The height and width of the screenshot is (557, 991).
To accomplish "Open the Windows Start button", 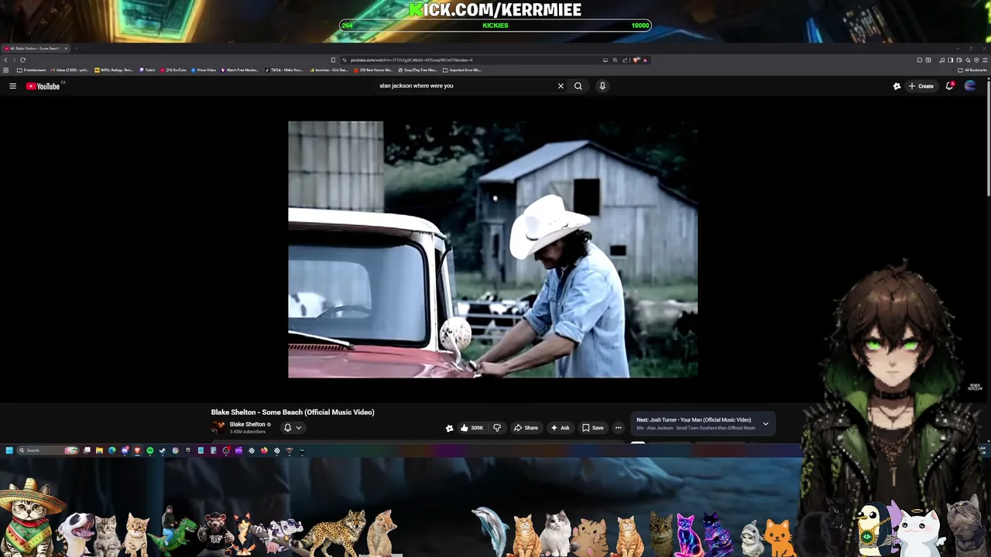I will [9, 450].
